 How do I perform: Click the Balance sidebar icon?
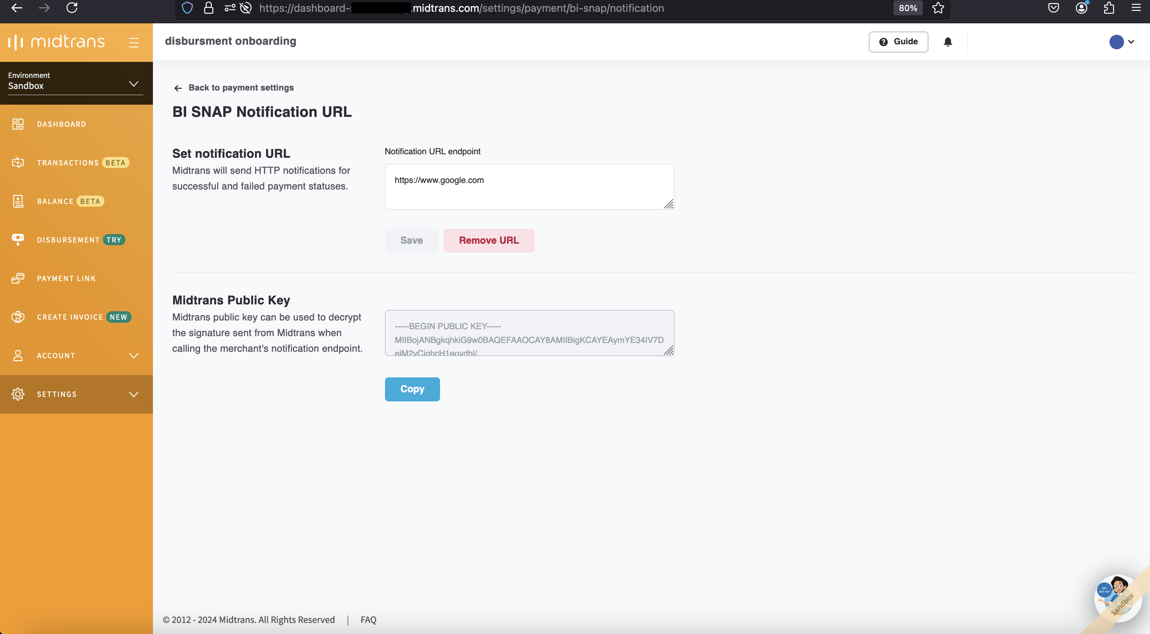(18, 201)
